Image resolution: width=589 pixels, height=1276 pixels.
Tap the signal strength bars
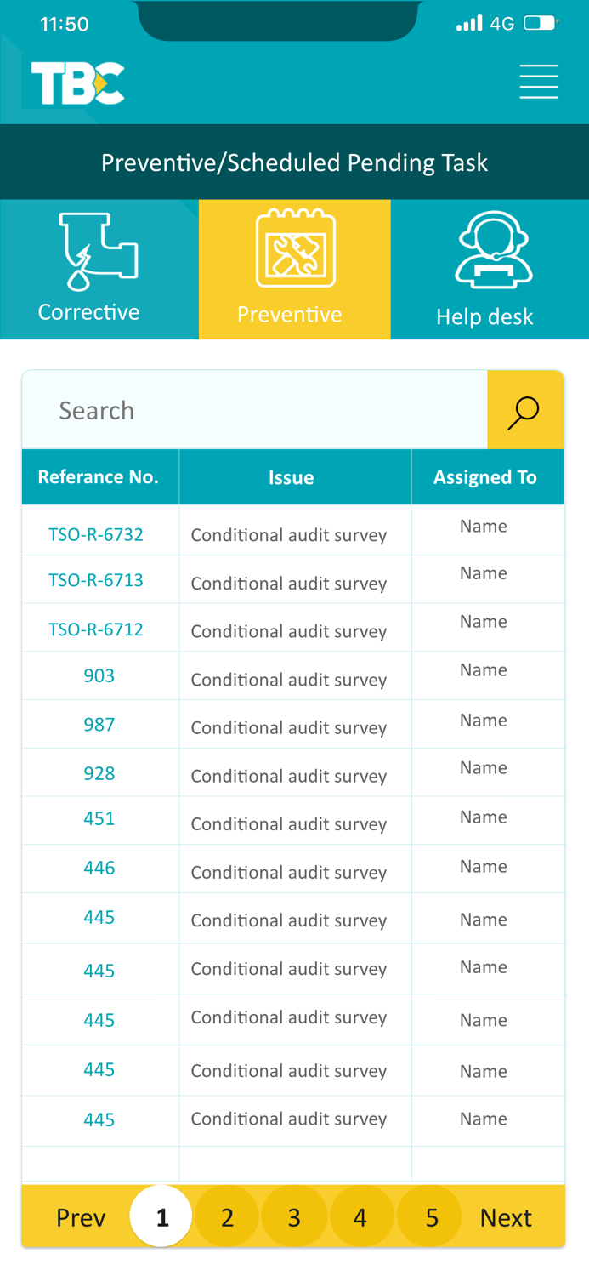point(468,23)
